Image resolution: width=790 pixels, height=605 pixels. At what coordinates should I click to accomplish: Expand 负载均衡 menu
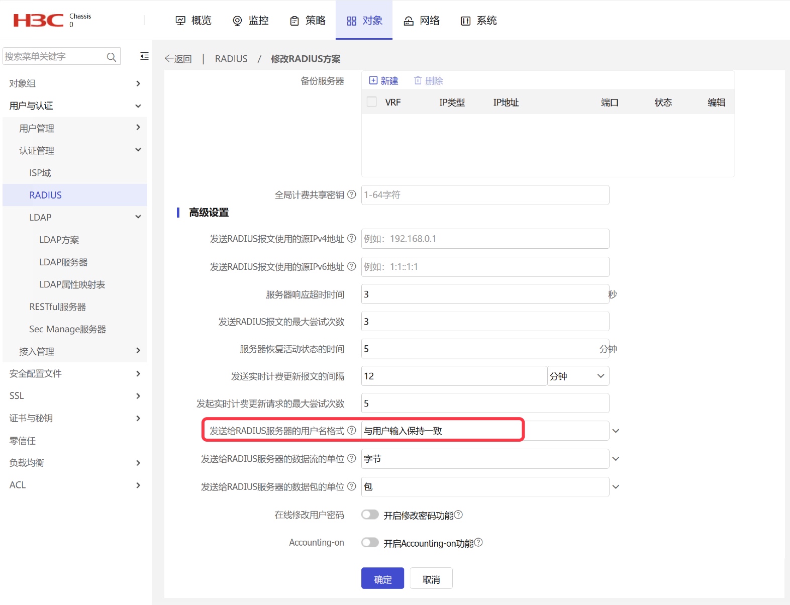[x=138, y=463]
